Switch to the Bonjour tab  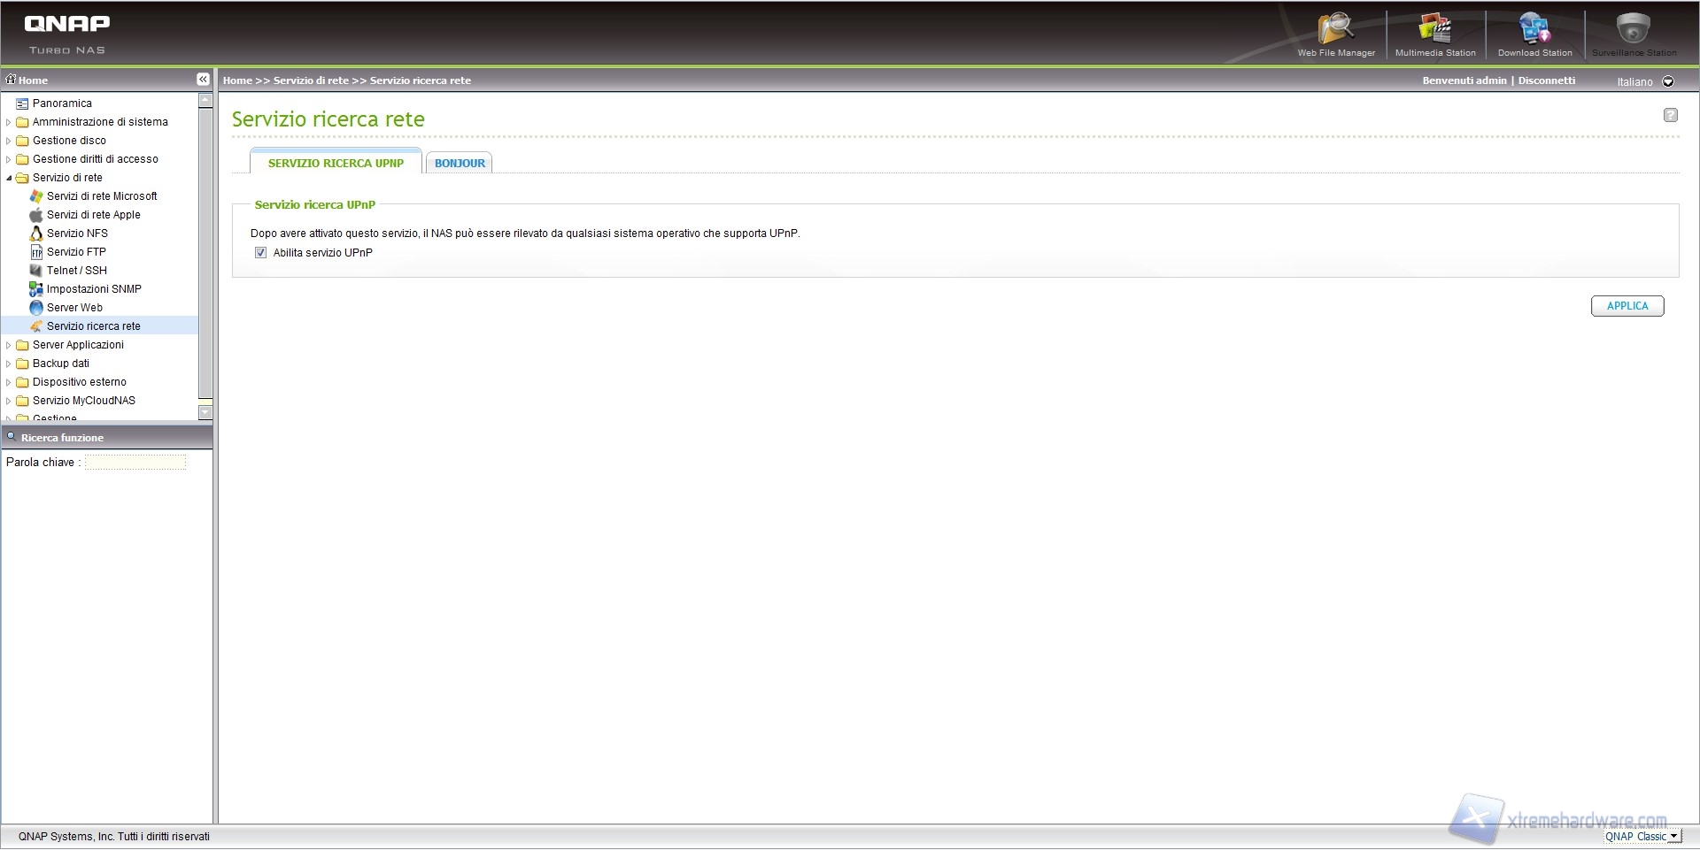click(x=460, y=164)
